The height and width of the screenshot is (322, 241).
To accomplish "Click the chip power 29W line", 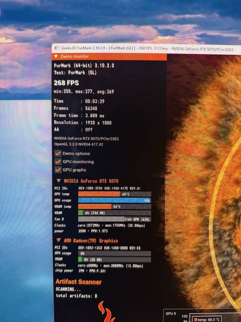I will coord(80,271).
